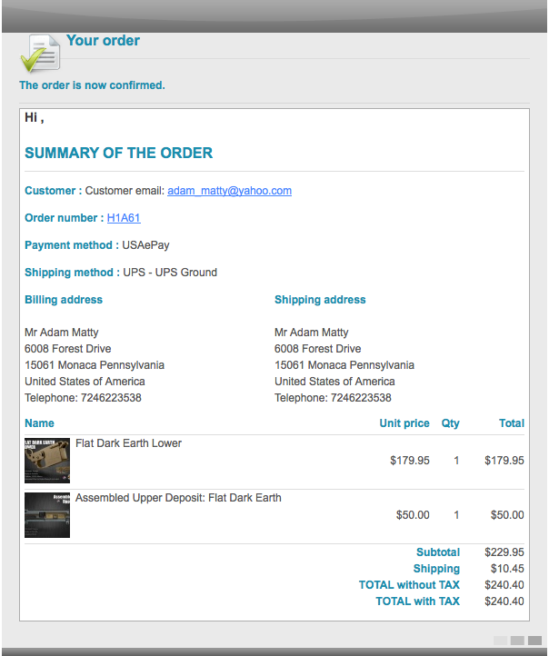Screen dimensions: 549x656
Task: Click the Total column header
Action: pos(512,423)
